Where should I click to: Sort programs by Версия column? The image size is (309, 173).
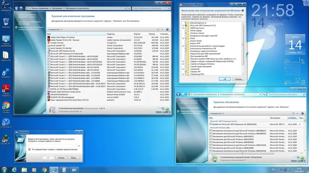point(141,34)
